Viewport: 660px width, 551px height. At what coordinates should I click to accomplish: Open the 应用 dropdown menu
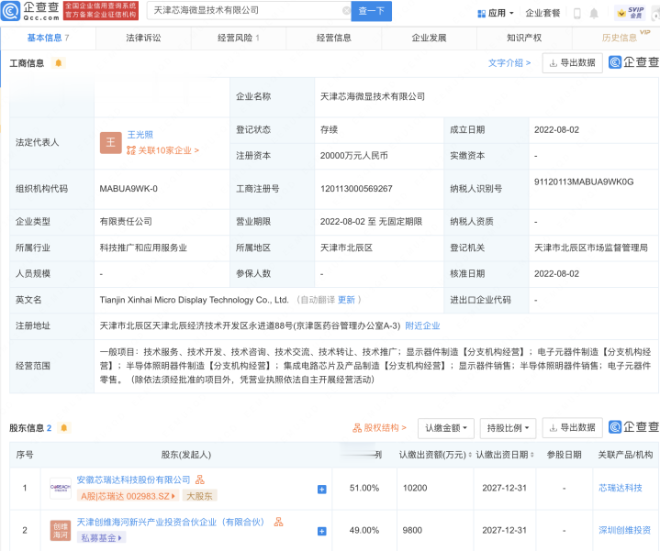[496, 13]
